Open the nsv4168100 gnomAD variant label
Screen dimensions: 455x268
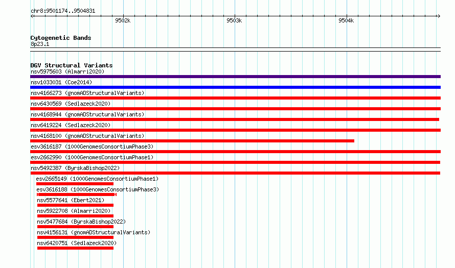click(87, 136)
